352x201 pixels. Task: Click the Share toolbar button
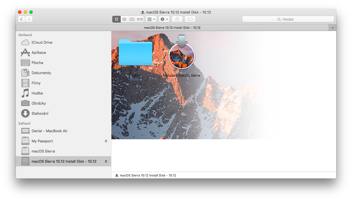[177, 19]
